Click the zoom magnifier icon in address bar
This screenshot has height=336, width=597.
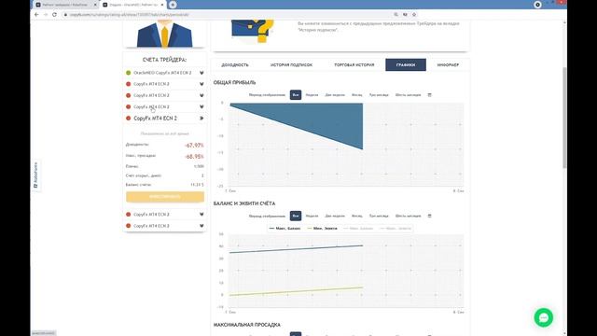click(x=396, y=15)
